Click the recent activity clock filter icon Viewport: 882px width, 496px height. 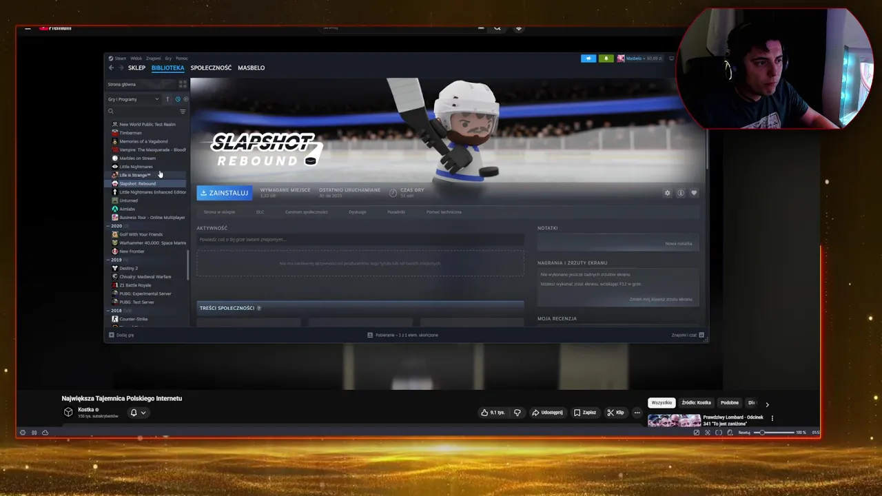[178, 99]
